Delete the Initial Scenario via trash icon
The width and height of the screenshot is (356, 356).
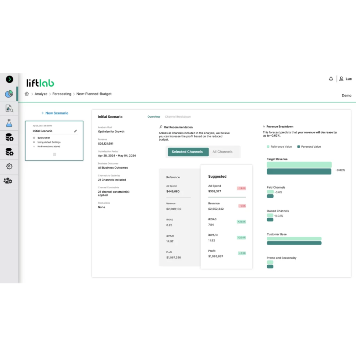(55, 155)
